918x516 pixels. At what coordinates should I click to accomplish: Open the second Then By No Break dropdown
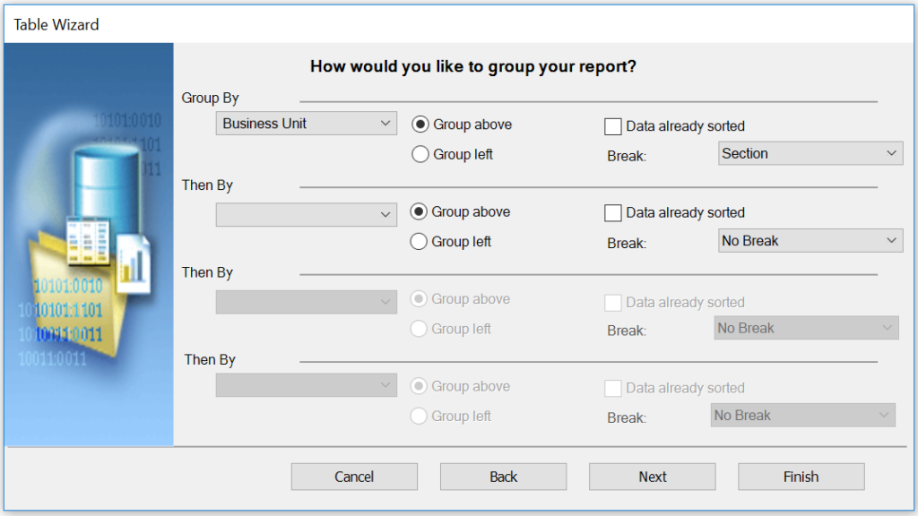pyautogui.click(x=806, y=328)
